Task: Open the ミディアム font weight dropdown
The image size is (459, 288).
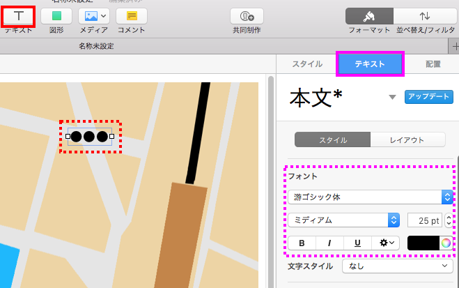Action: point(343,220)
